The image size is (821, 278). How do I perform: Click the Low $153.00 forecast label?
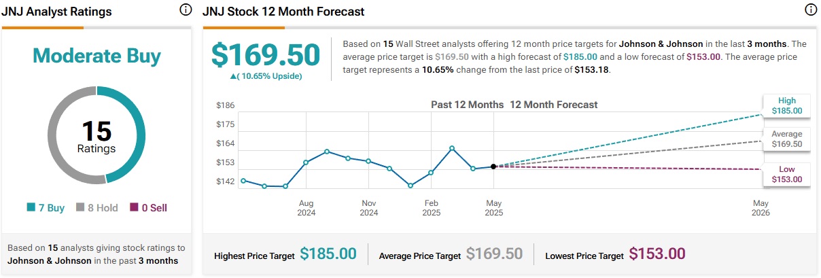pos(786,174)
